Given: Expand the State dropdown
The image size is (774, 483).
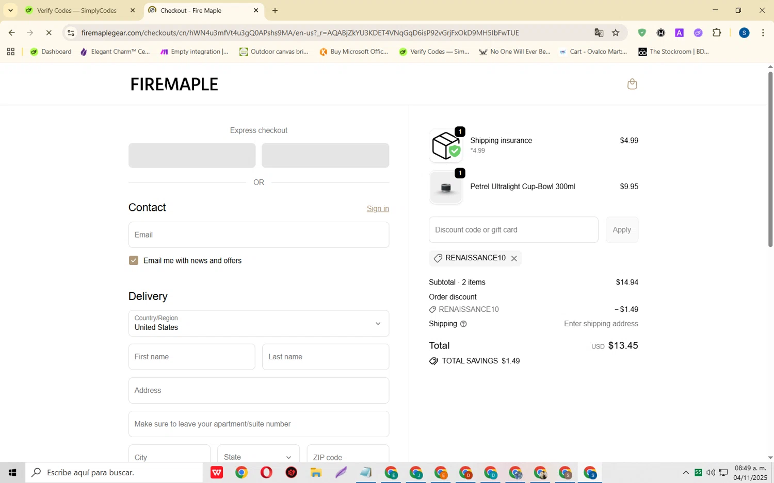Looking at the screenshot, I should [259, 457].
